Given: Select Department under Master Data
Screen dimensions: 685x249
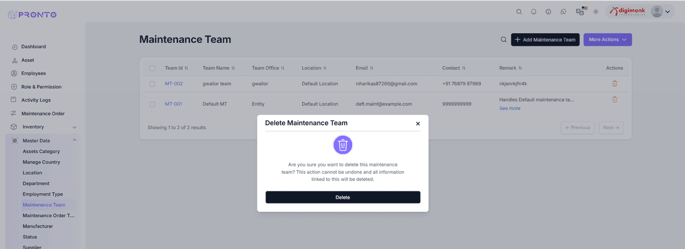Looking at the screenshot, I should (36, 183).
